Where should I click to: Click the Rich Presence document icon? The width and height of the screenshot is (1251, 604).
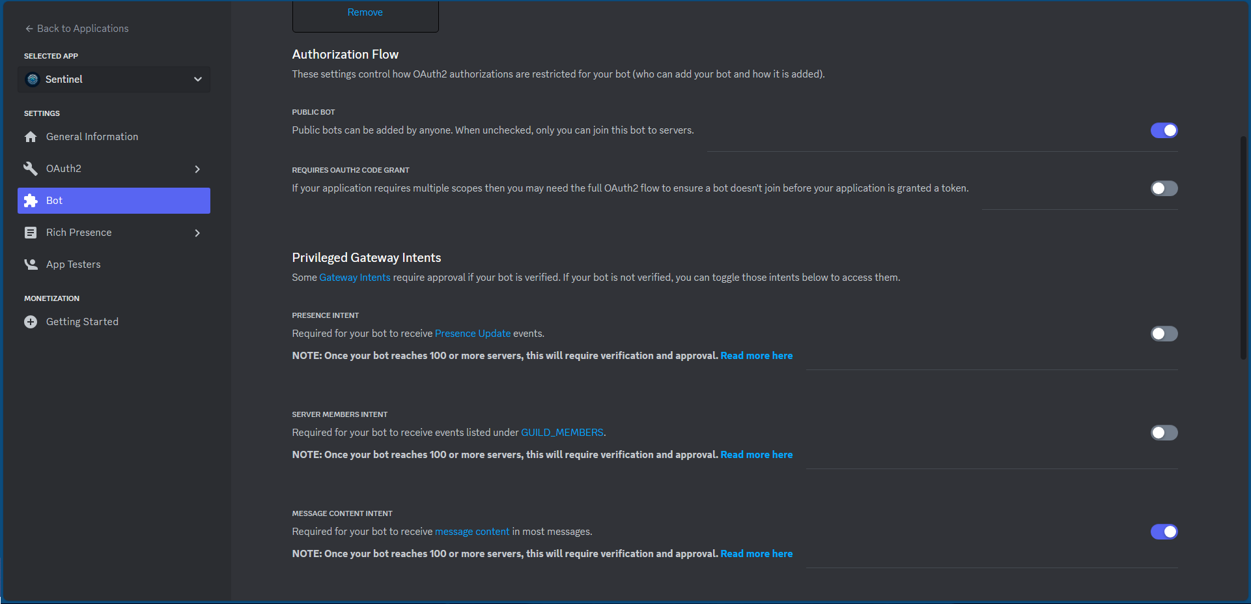[x=31, y=233]
